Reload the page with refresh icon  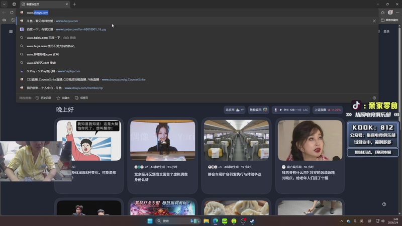point(12,12)
